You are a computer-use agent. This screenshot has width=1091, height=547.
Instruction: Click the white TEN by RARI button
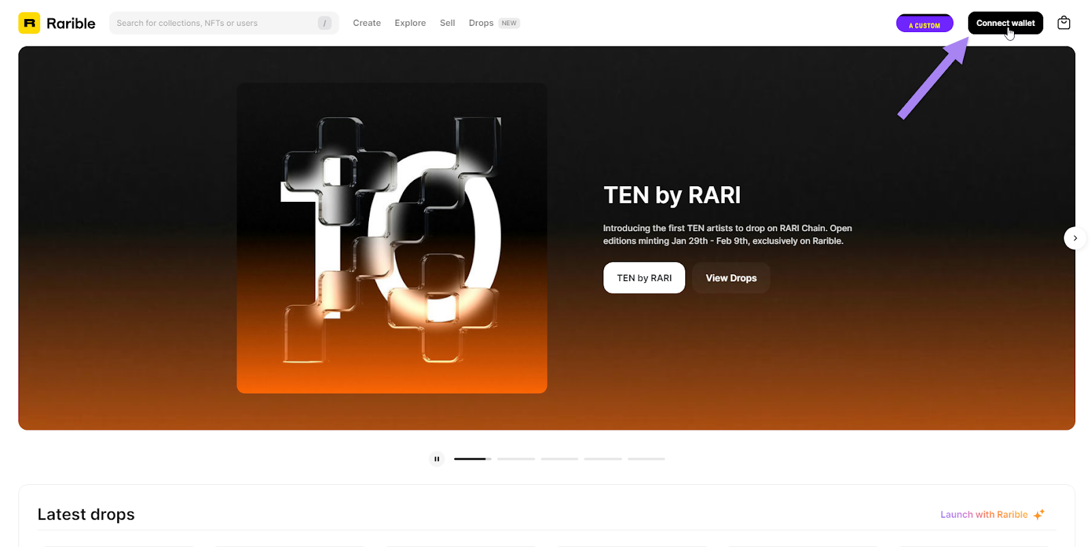click(x=644, y=278)
